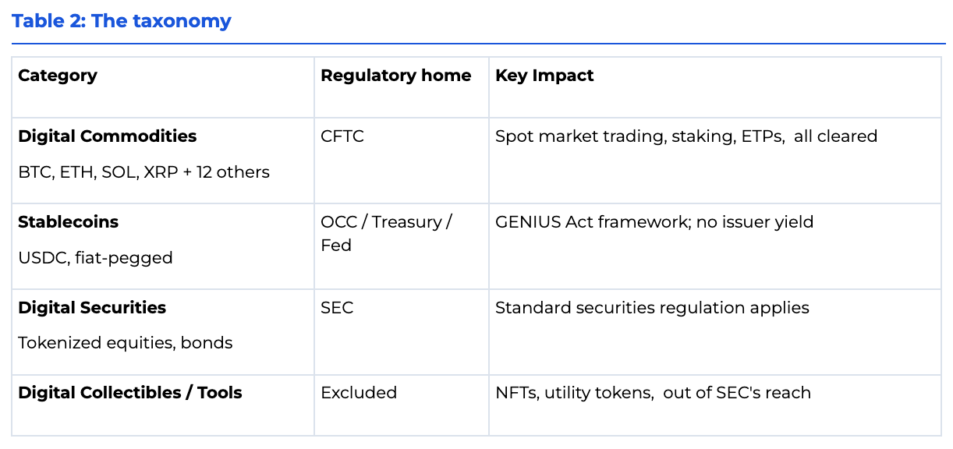The image size is (953, 449).
Task: Select the Stablecoins row title
Action: [x=68, y=222]
